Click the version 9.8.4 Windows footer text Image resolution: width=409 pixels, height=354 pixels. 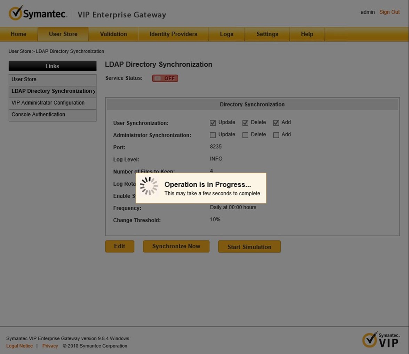68,338
